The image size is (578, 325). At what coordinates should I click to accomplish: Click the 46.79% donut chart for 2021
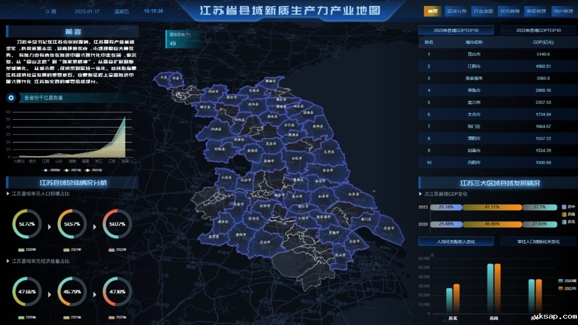[72, 292]
